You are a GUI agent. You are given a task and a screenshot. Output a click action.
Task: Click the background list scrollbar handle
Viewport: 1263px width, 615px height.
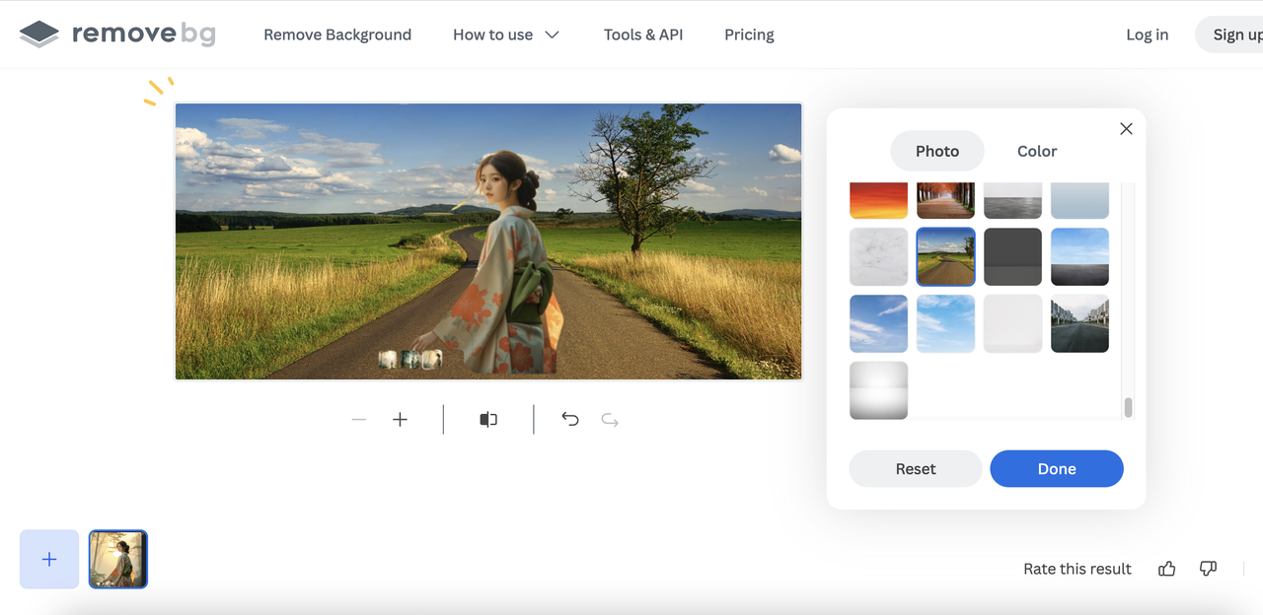click(x=1128, y=407)
